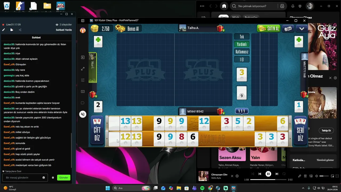Toggle the emulator sidebar panel icon in title bar
This screenshot has height=192, width=341.
click(x=83, y=21)
